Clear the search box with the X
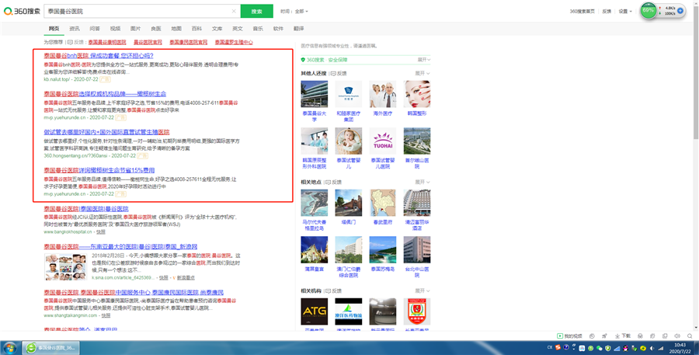This screenshot has width=699, height=355. click(234, 11)
